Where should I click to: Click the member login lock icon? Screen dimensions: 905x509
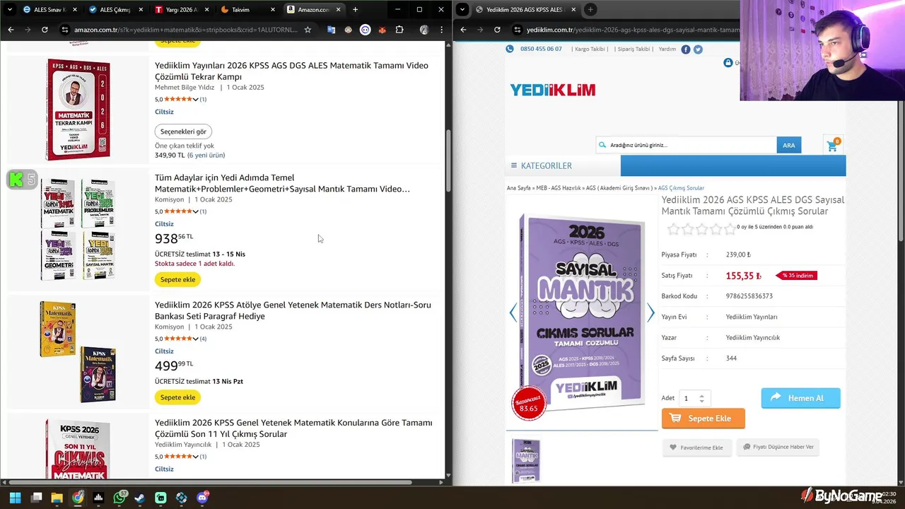pyautogui.click(x=728, y=63)
